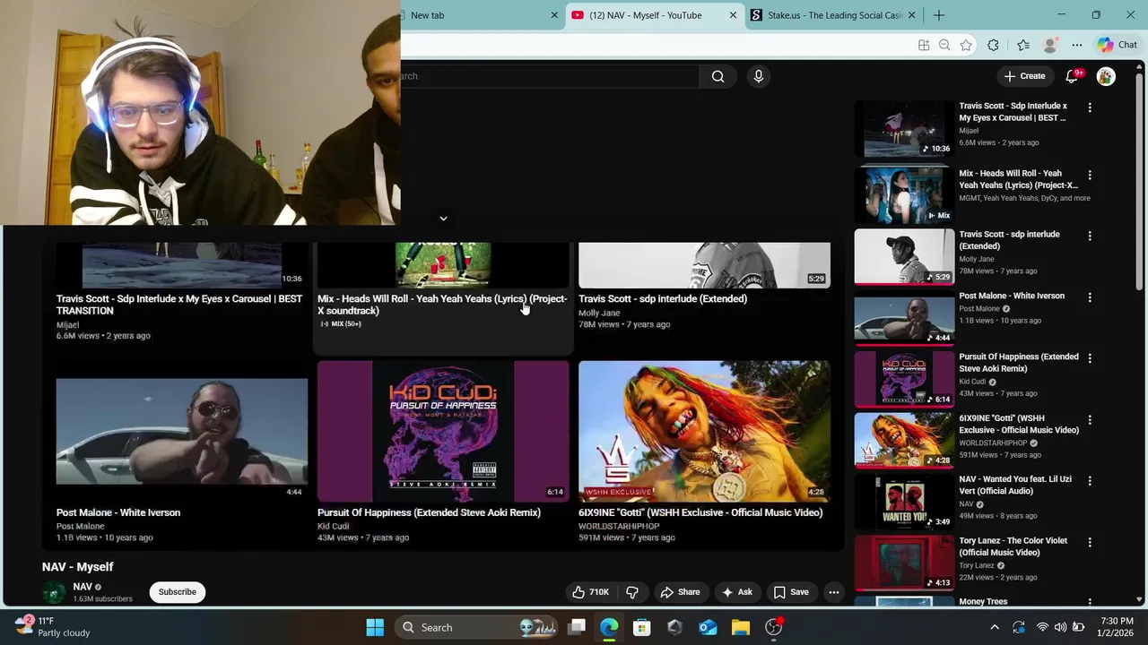Play sidebar Tory Lanez - The Color Violet thumbnail
1148x645 pixels.
point(904,563)
